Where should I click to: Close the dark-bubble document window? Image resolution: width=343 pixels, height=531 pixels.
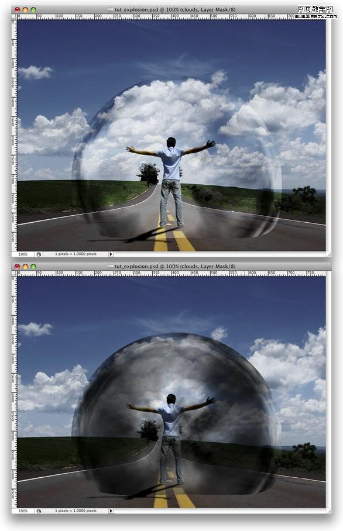tap(17, 267)
